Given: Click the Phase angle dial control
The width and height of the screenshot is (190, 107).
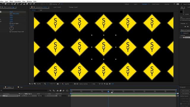Looking at the screenshot, I should pyautogui.click(x=12, y=28).
